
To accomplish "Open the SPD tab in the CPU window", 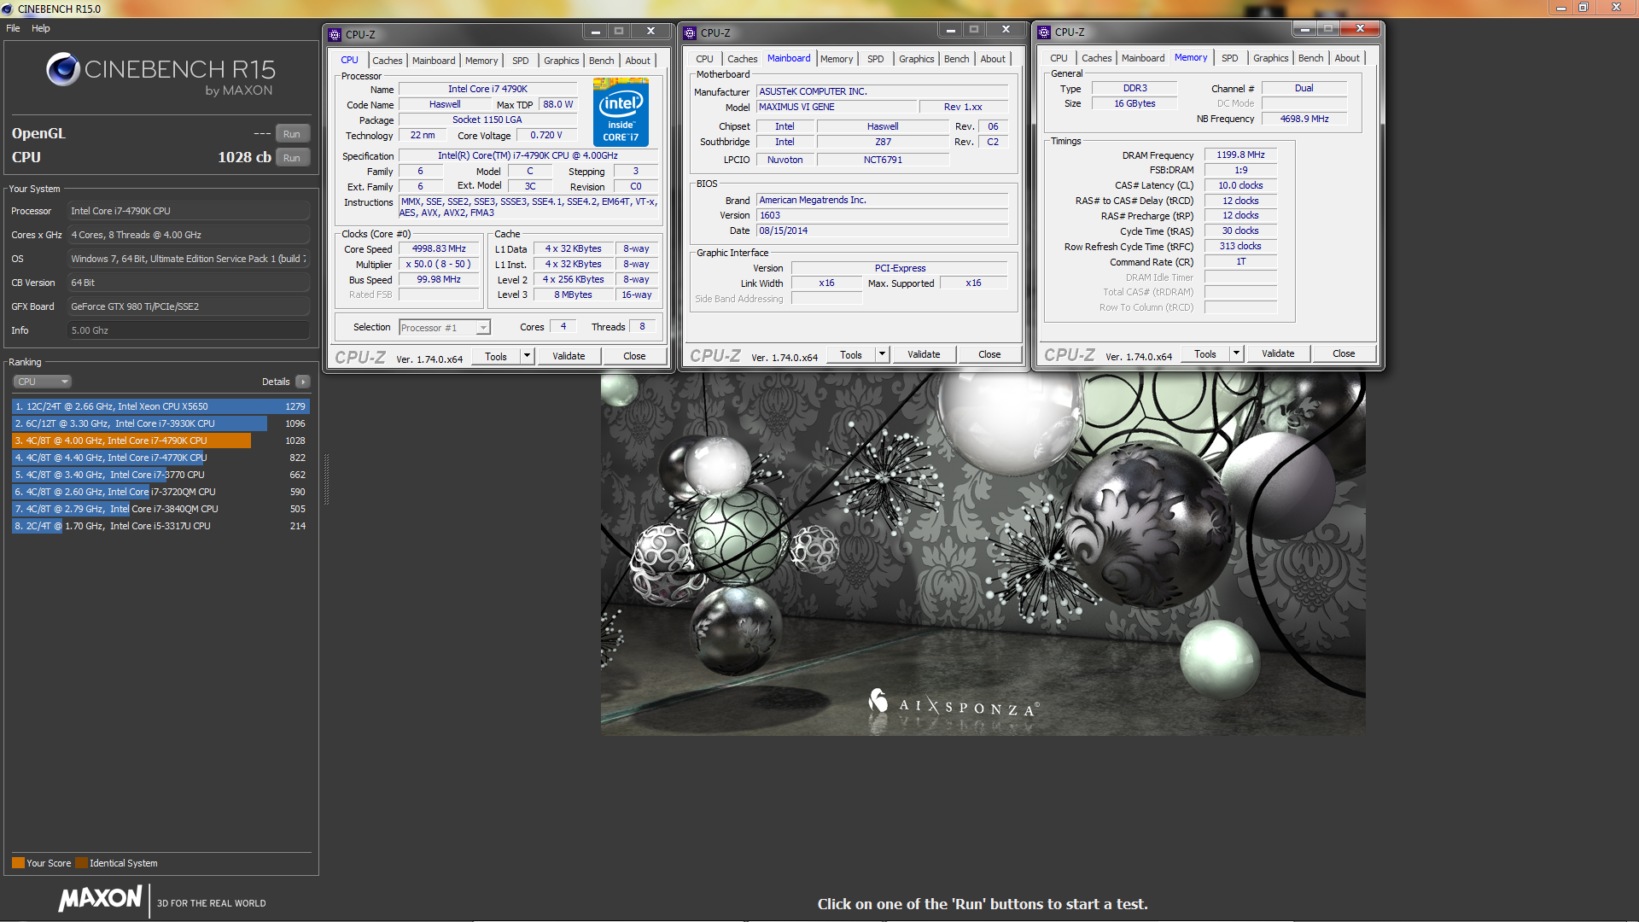I will (520, 61).
